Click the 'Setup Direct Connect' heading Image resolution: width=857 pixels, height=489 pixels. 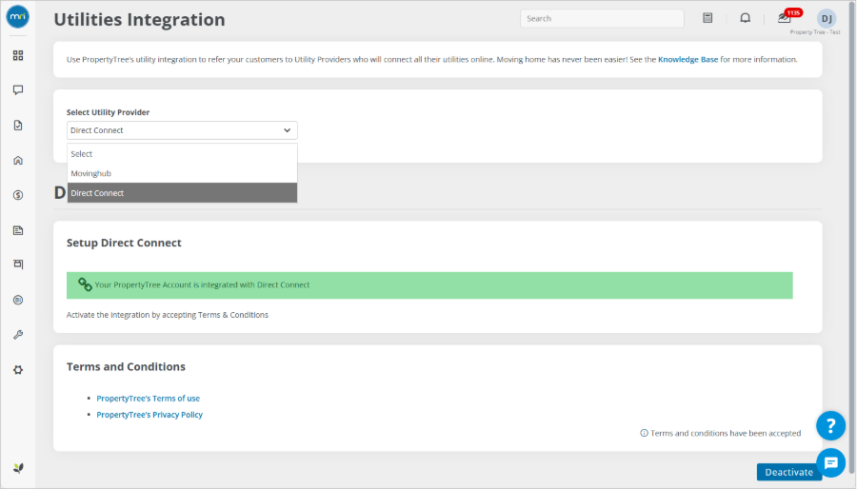tap(124, 243)
